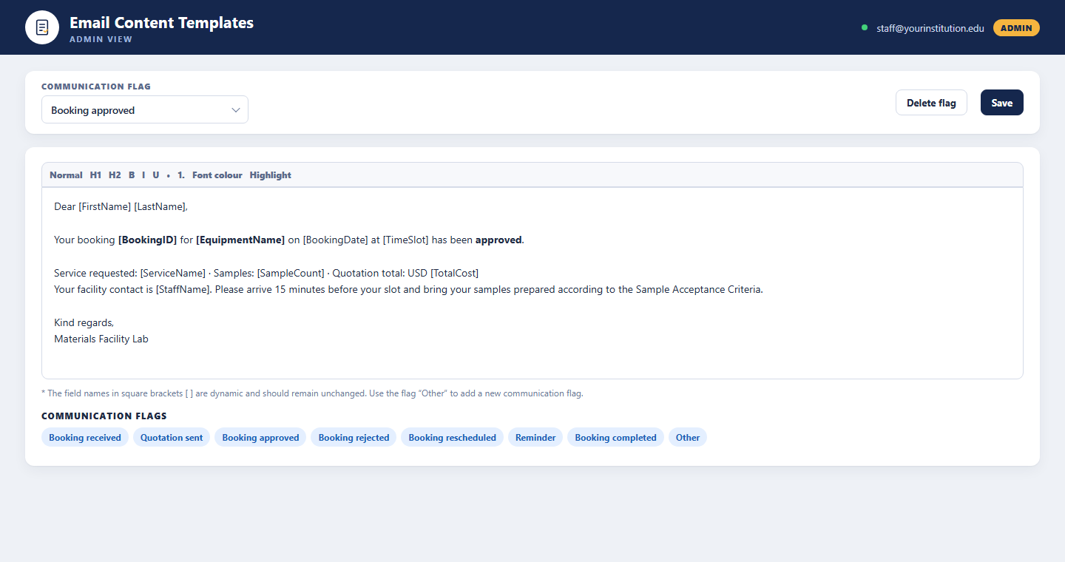Screen dimensions: 1065x562
Task: Select the Booking completed flag chip
Action: pyautogui.click(x=615, y=437)
